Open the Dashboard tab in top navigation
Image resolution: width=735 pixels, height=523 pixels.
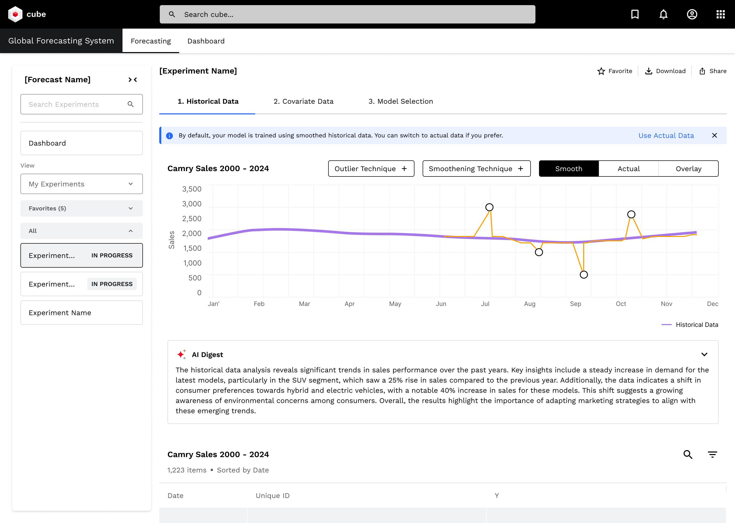(x=206, y=41)
